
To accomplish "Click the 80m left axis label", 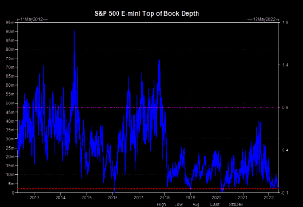I will 10,49.
